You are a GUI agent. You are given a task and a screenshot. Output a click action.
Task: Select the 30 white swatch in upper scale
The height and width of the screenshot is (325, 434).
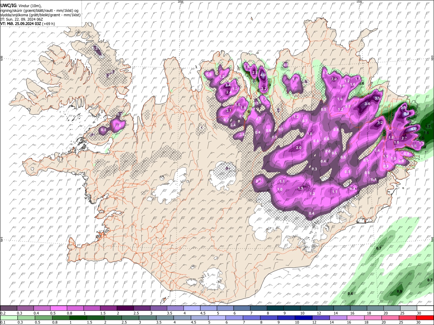(x=426, y=308)
